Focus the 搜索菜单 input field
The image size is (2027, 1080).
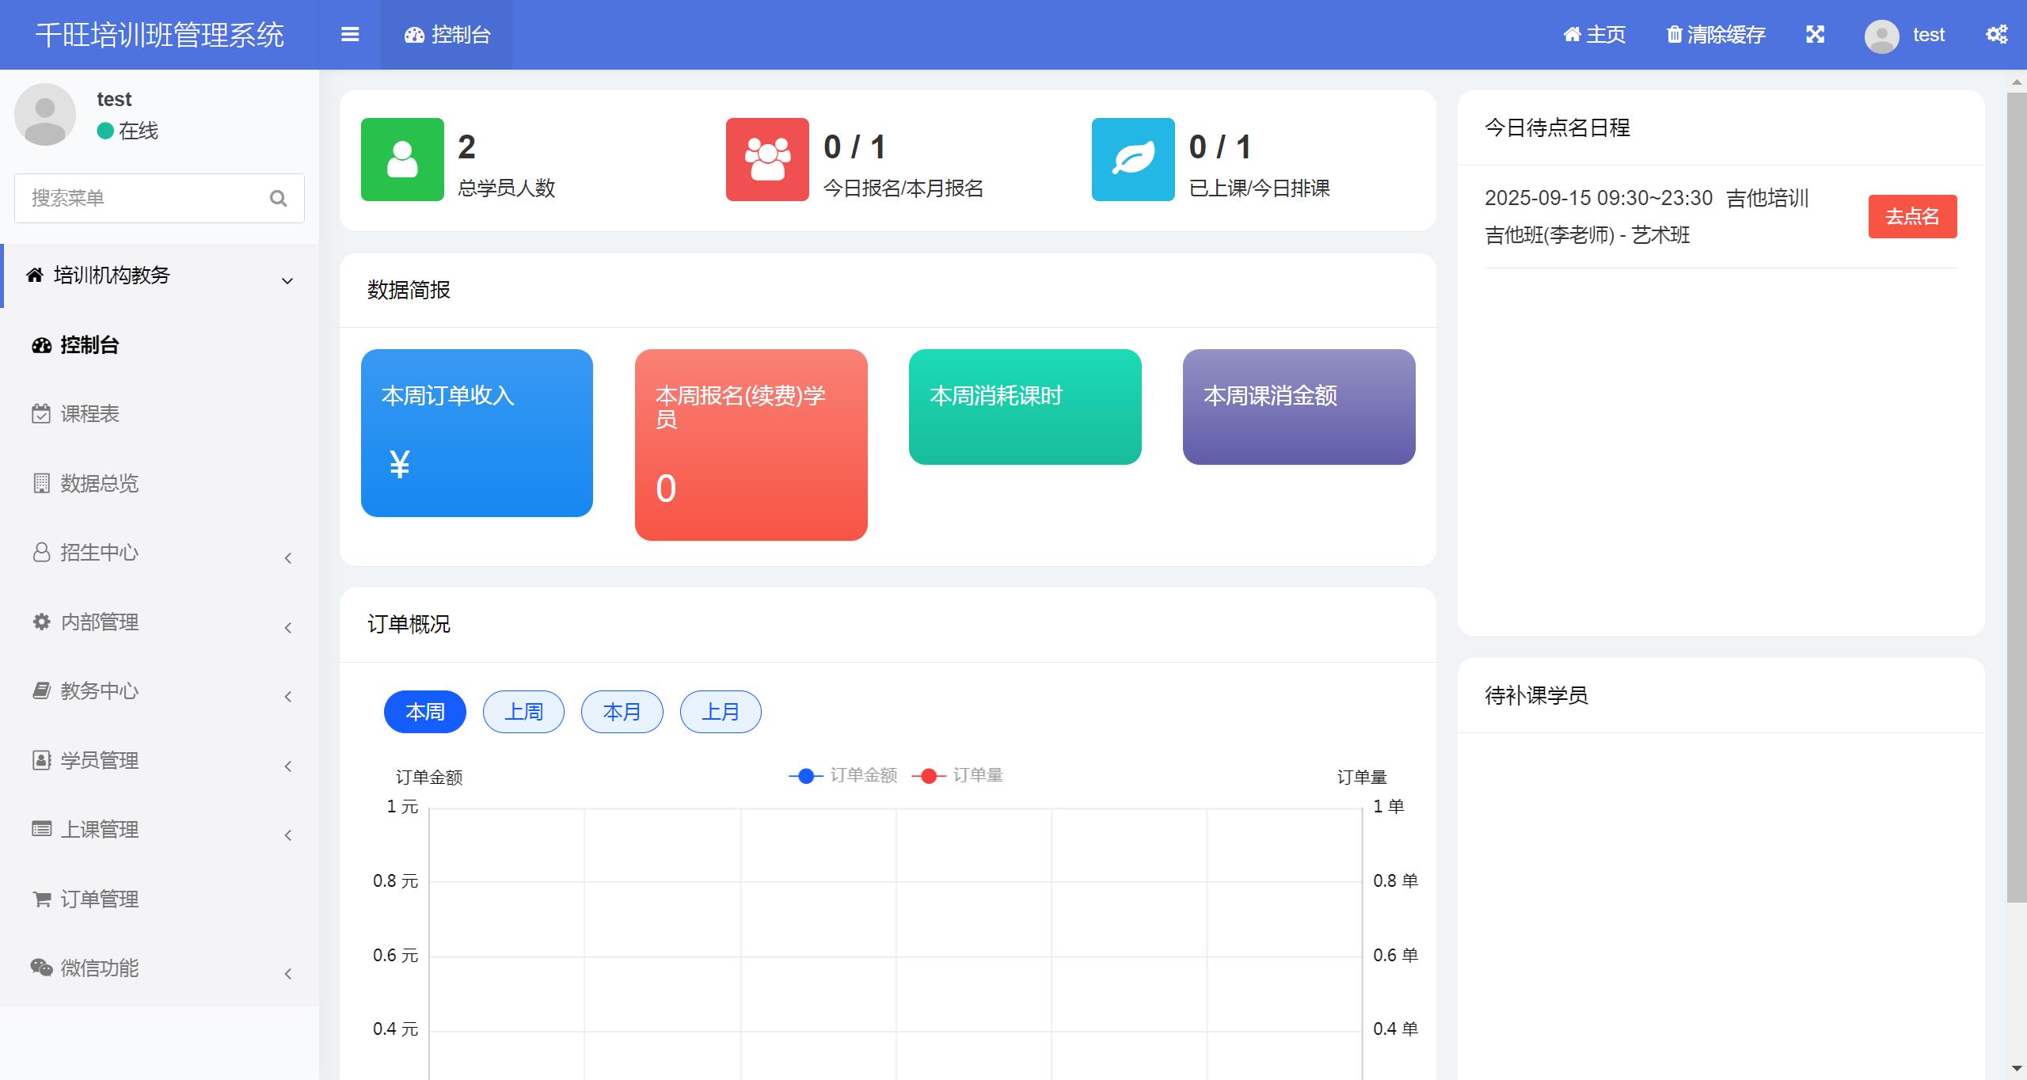coord(143,199)
